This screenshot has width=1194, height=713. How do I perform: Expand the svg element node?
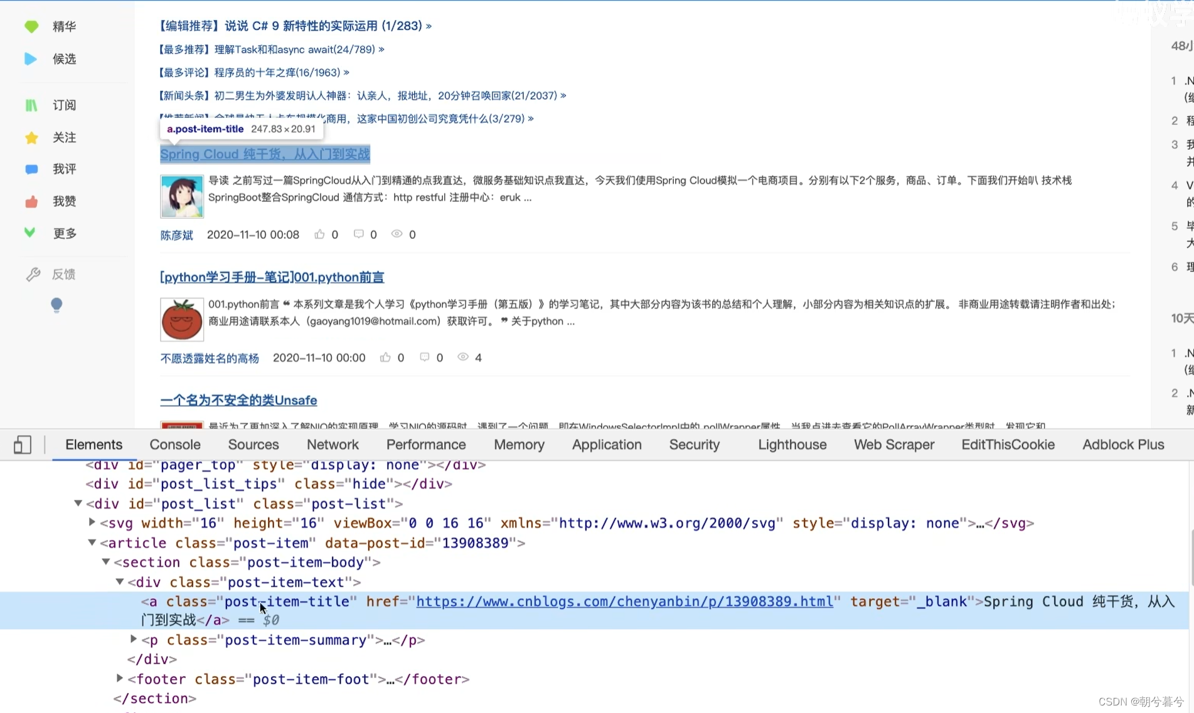[x=92, y=522]
